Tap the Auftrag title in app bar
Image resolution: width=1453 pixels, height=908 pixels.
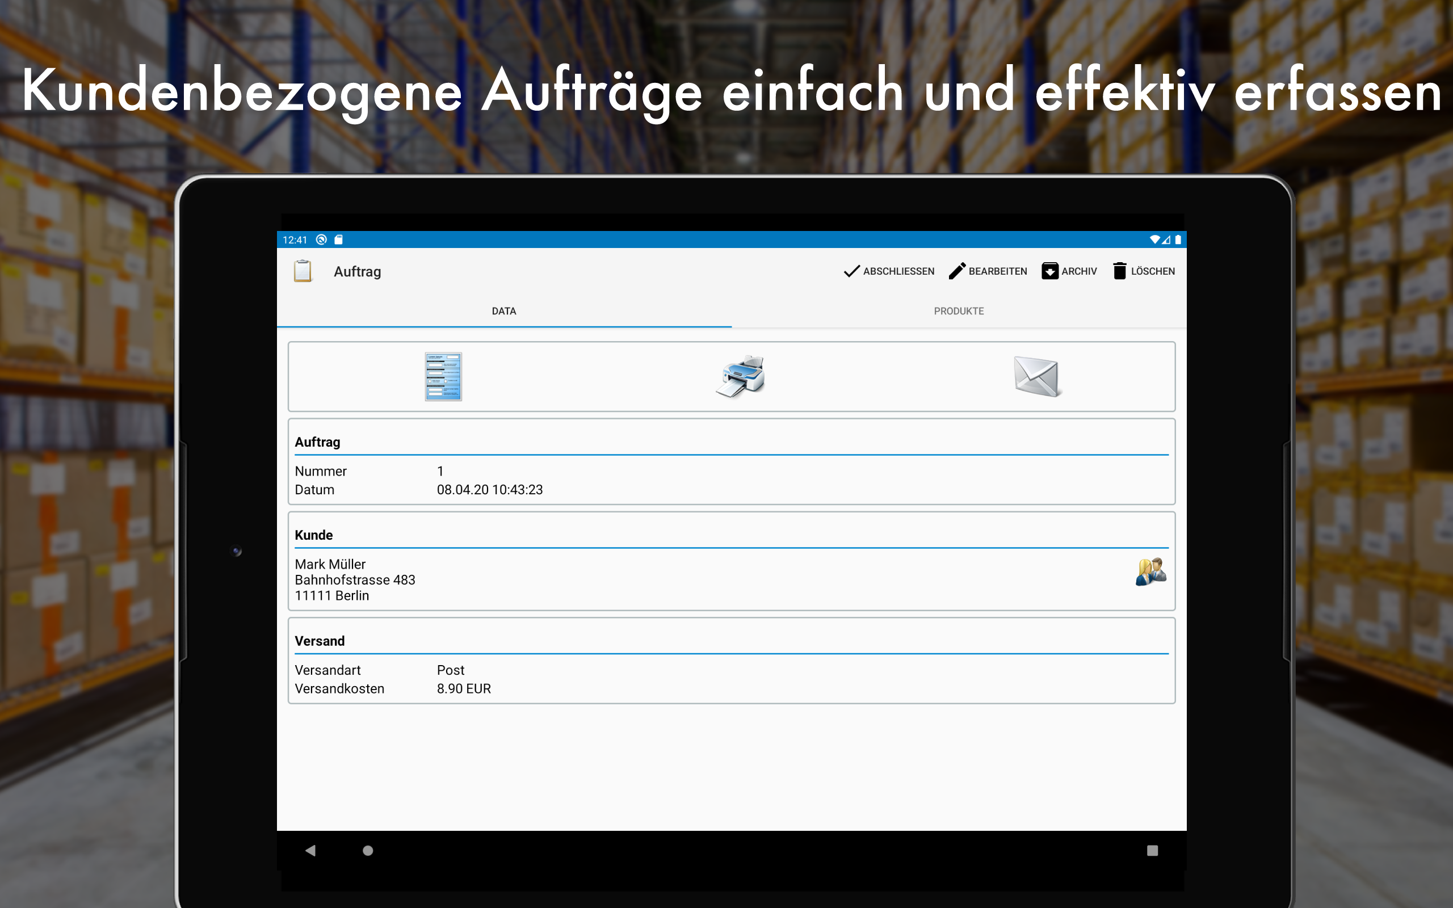click(x=357, y=271)
